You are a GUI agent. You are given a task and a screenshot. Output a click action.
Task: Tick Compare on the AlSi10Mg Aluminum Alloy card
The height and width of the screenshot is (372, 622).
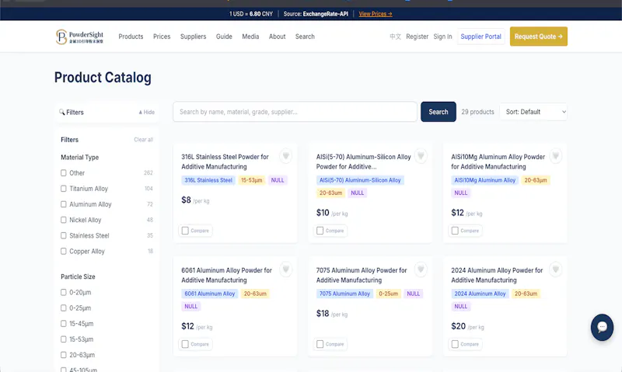click(x=455, y=231)
